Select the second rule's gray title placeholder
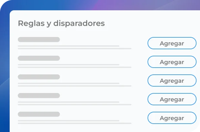200x132 pixels. 39,58
